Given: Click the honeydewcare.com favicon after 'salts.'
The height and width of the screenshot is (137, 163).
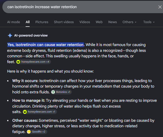Looking at the screenshot, I should point(25,112).
